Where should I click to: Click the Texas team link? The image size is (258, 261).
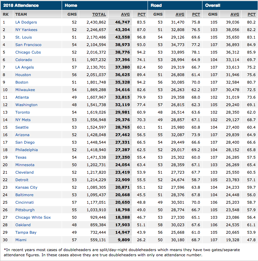pyautogui.click(x=21, y=157)
